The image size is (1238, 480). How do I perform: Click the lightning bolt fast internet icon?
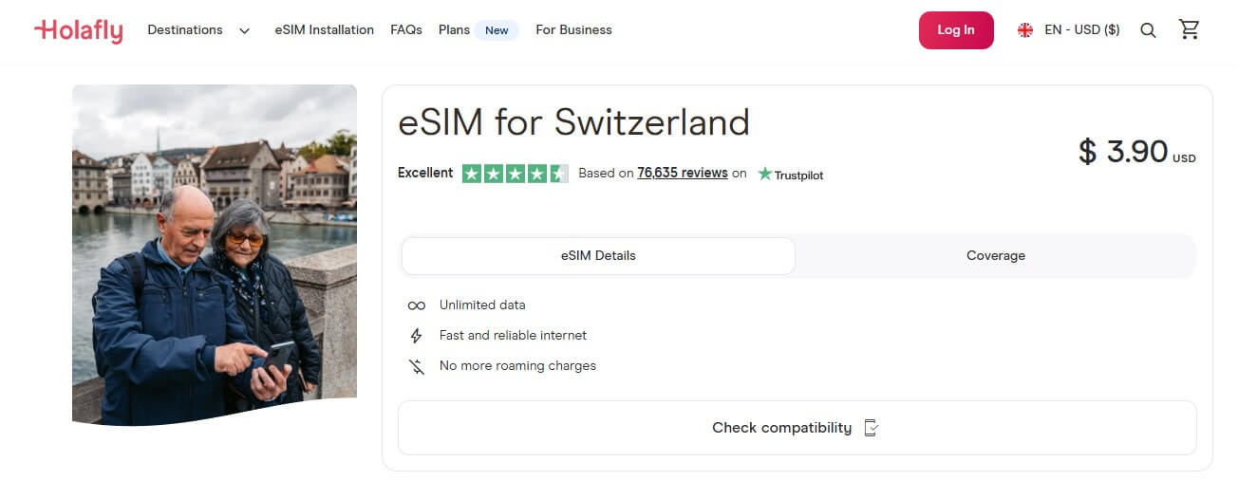pyautogui.click(x=416, y=336)
